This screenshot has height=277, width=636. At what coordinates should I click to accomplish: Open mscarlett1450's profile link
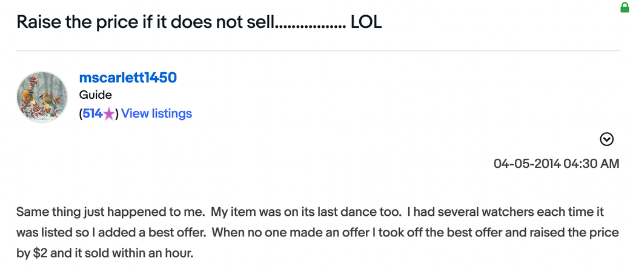(128, 78)
